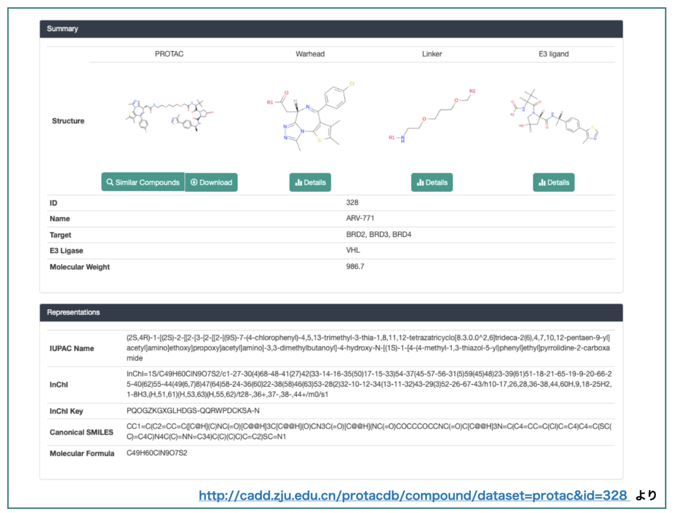Click the Warhead column heading
This screenshot has height=513, width=675.
tap(310, 54)
